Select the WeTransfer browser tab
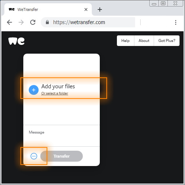This screenshot has height=185, width=185. tap(48, 9)
